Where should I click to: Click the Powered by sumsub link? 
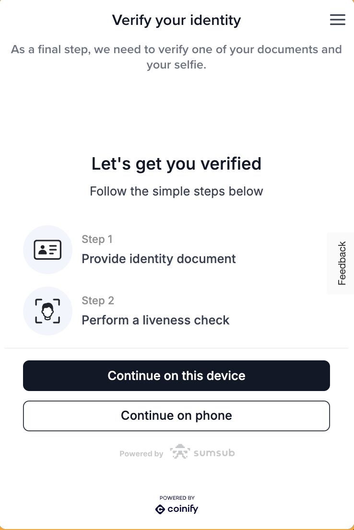[x=177, y=452]
